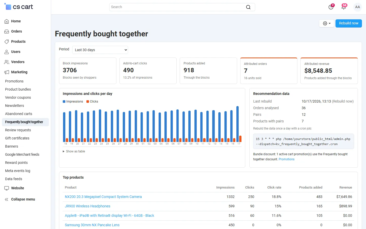Open Samsung 30mm NX Pancake Lens link
The width and height of the screenshot is (366, 229).
[92, 225]
